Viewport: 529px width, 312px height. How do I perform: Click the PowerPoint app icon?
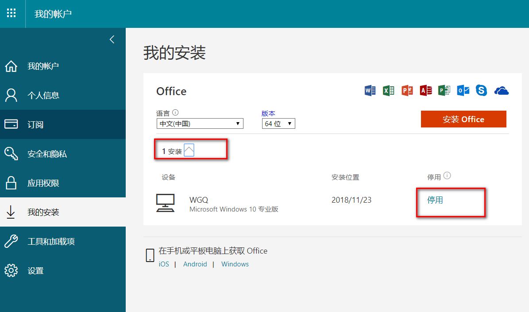tap(407, 90)
